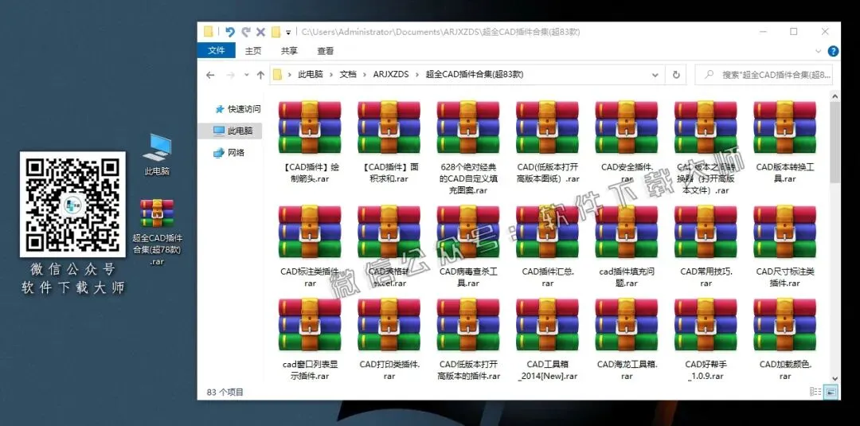Expand chevron before 此电脑 in address bar
This screenshot has width=860, height=426.
[x=290, y=75]
